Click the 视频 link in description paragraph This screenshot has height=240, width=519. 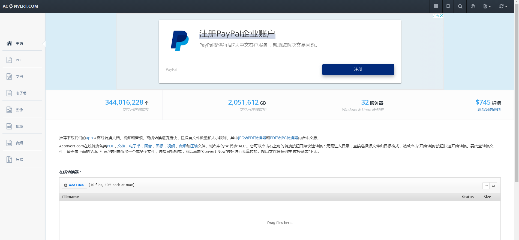click(171, 146)
